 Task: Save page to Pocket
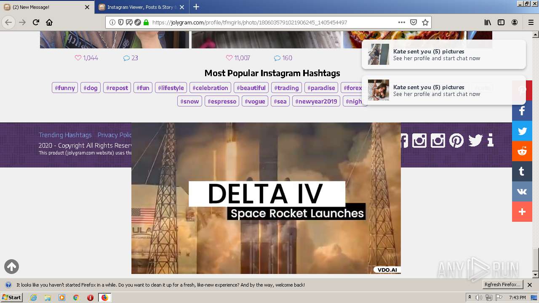[x=414, y=22]
